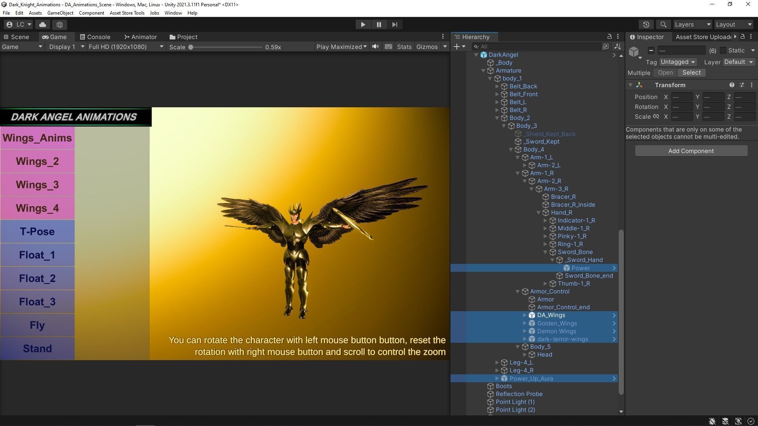Screen dimensions: 758x426
Task: Click the Wings_Anims button in the game view
Action: [x=37, y=138]
